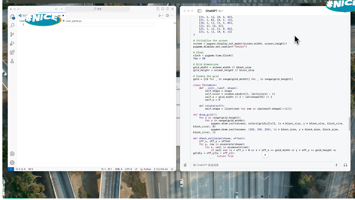Viewport: 355px width, 200px height.
Task: Go forward with the right arrow in VS Code
Action: click(x=61, y=9)
